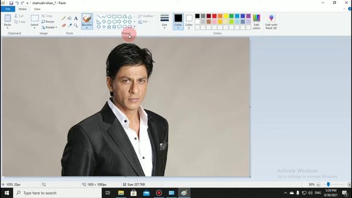Click the Brushes tool icon
Viewport: 352px width, 198px height.
[x=87, y=18]
